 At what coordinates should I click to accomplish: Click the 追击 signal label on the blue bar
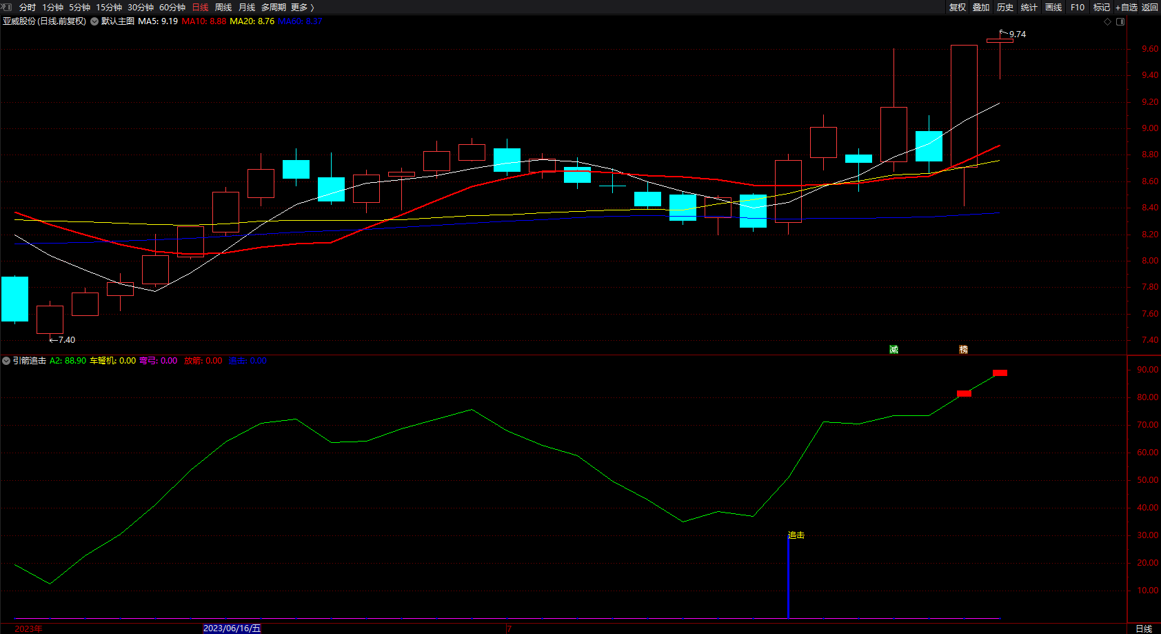(x=796, y=535)
